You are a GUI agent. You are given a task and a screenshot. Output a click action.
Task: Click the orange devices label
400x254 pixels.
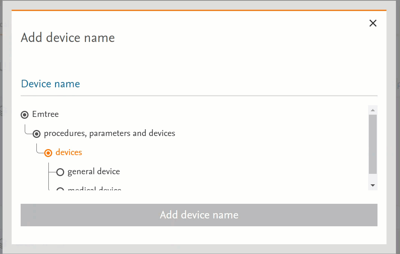pos(69,152)
